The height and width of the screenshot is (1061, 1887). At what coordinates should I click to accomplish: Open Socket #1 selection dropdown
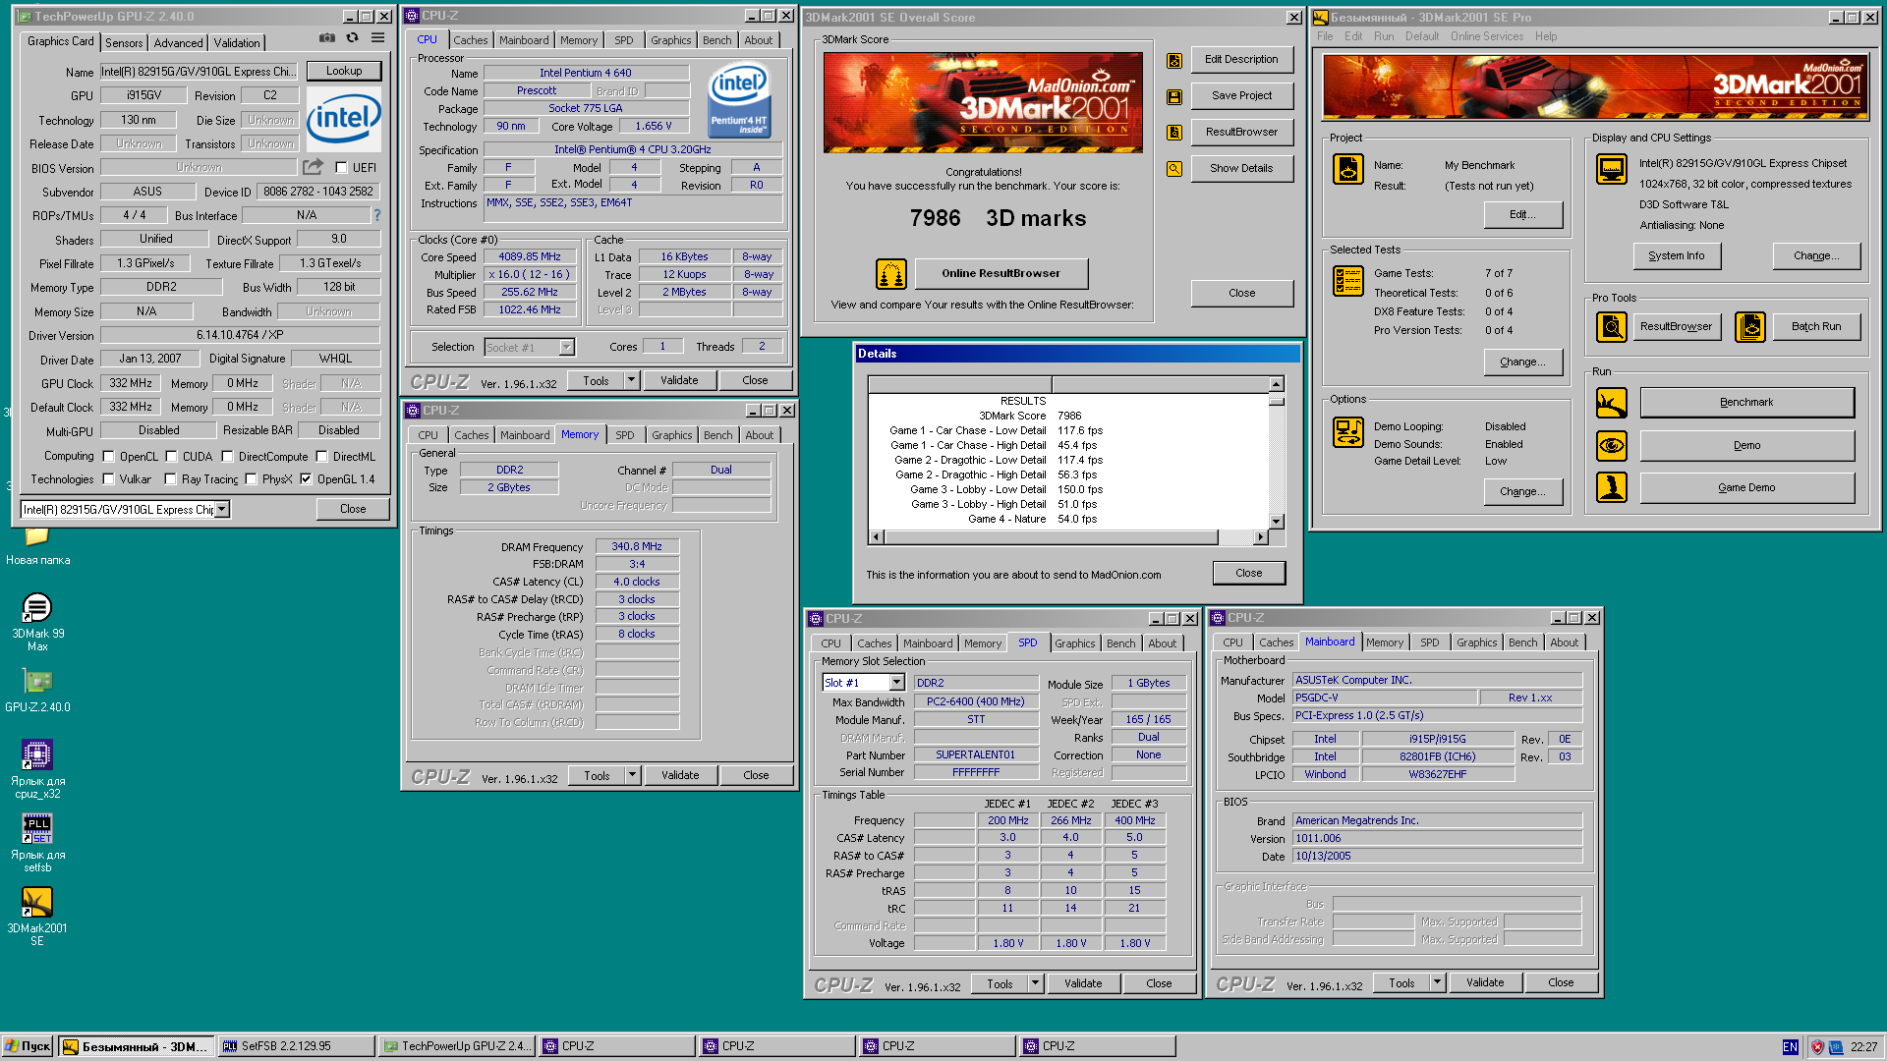click(566, 347)
